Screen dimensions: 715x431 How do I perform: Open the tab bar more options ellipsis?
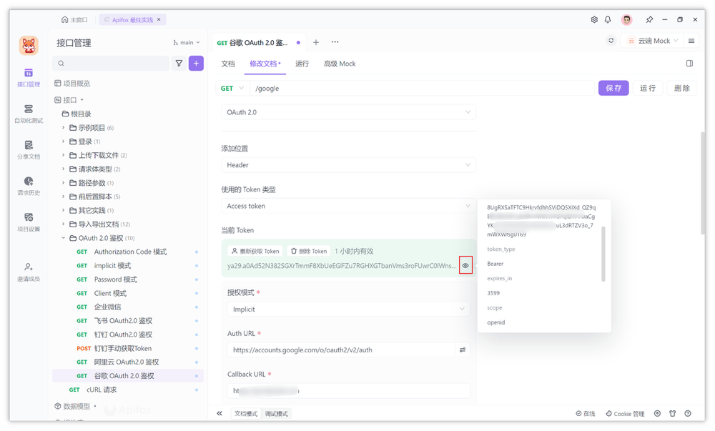click(335, 42)
